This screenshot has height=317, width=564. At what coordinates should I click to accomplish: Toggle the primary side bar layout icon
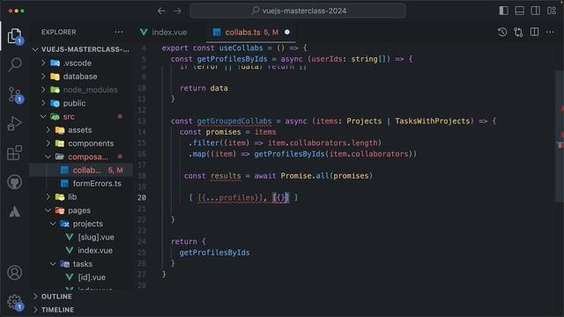(x=503, y=11)
